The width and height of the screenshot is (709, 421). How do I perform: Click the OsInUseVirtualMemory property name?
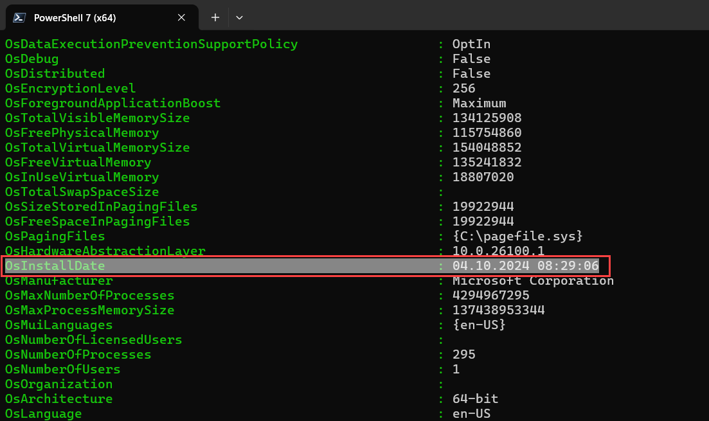pos(82,177)
